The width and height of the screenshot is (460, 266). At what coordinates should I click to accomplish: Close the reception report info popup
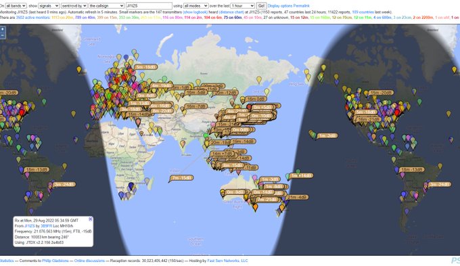(91, 219)
